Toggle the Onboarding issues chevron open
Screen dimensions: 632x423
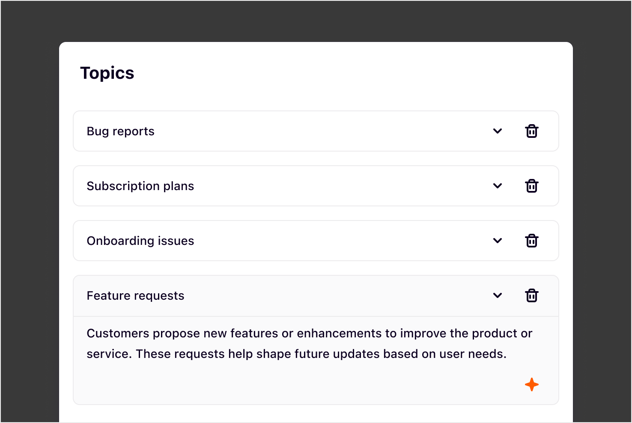point(498,241)
